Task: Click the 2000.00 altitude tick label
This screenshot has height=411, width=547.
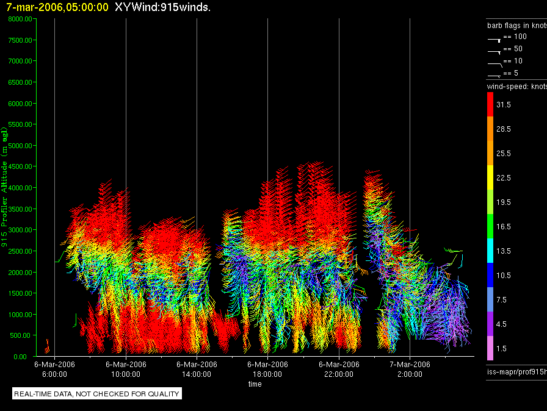Action: [x=20, y=273]
